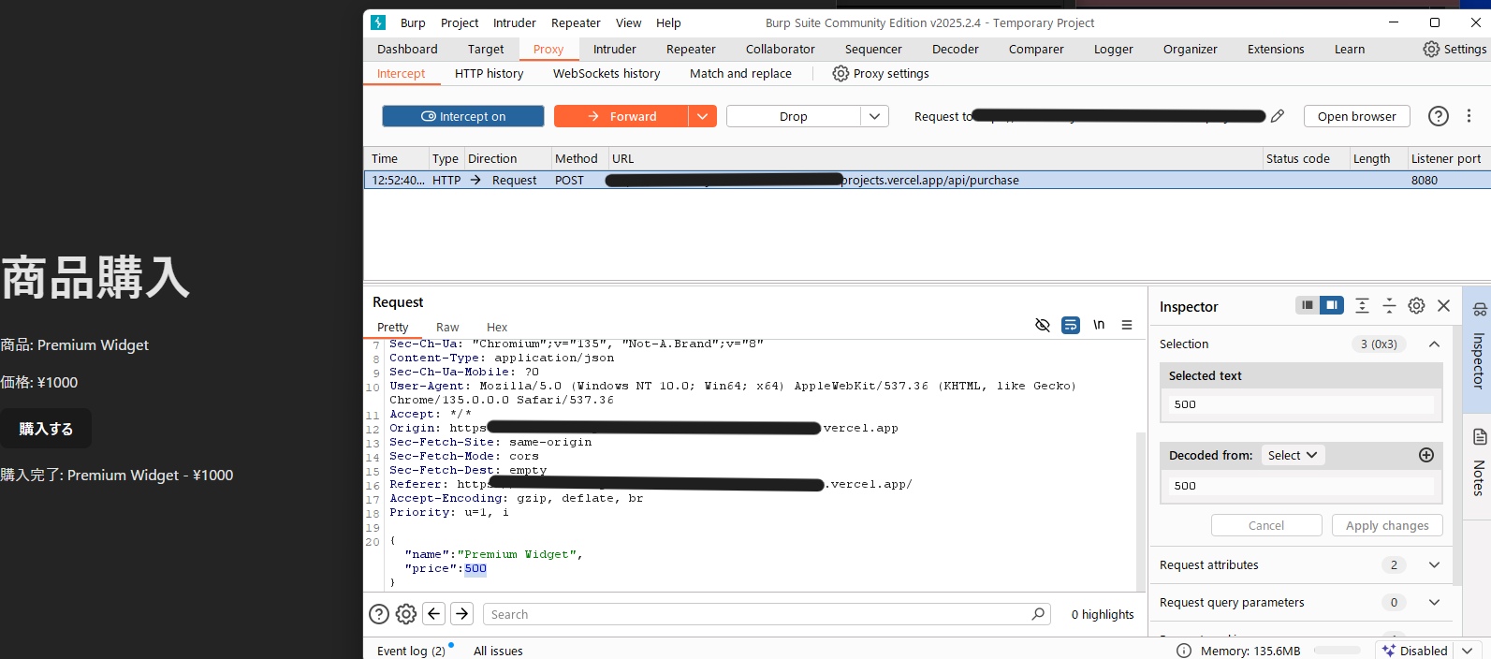Image resolution: width=1491 pixels, height=659 pixels.
Task: Open the View menu
Action: tap(629, 22)
